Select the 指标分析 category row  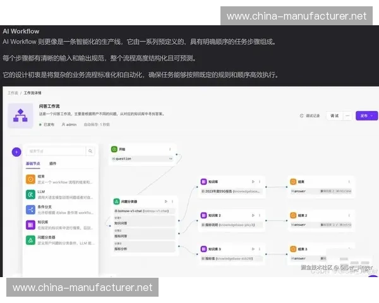pyautogui.click(x=144, y=247)
